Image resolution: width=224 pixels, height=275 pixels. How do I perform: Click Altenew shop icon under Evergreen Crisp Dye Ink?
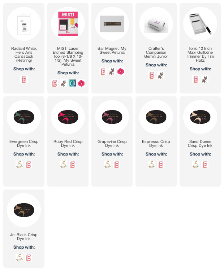click(x=19, y=165)
